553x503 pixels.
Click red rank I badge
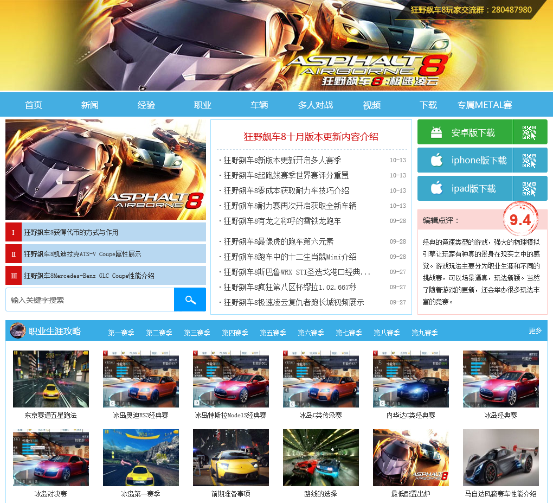[x=14, y=232]
